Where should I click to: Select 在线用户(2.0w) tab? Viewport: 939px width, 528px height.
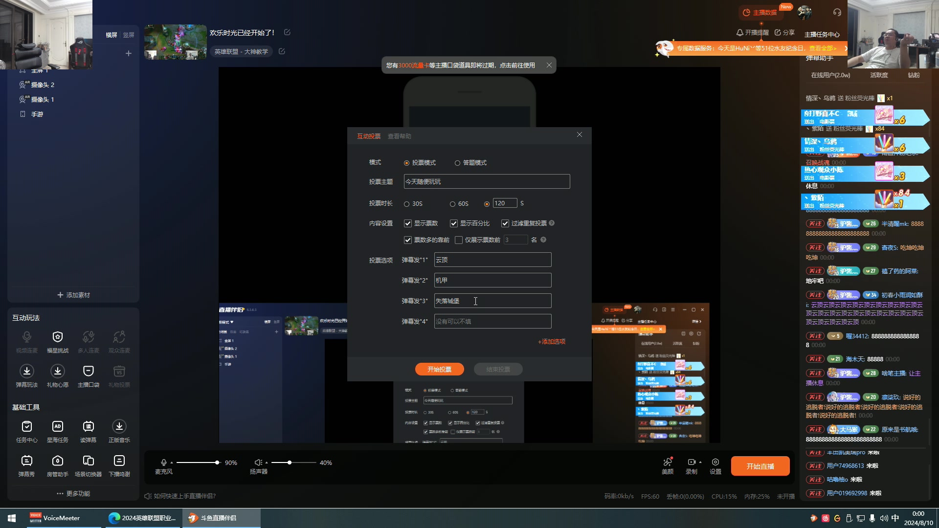[830, 75]
